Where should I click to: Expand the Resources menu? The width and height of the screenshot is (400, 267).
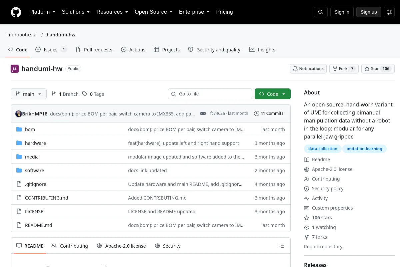[112, 12]
